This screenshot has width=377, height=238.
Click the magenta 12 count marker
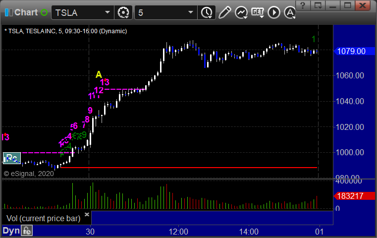click(x=99, y=90)
